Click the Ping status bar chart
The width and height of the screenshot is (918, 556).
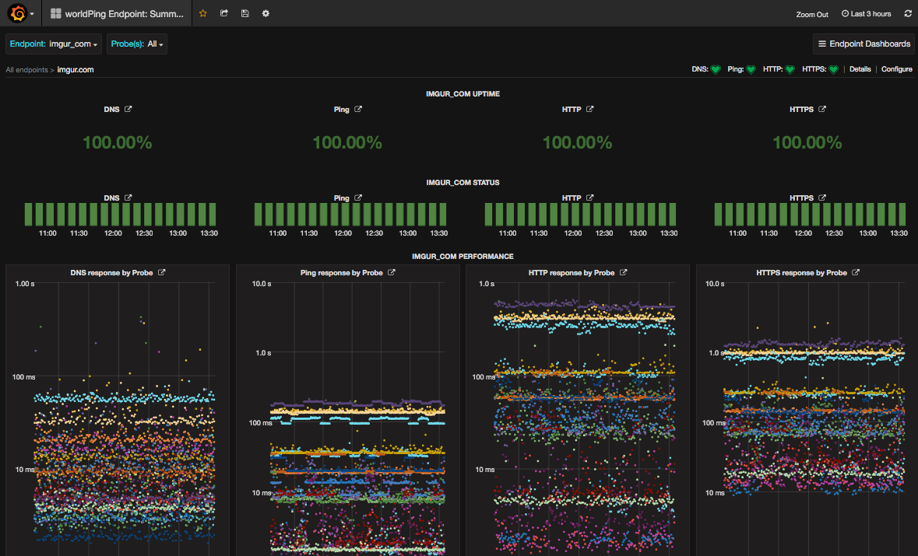coord(350,215)
